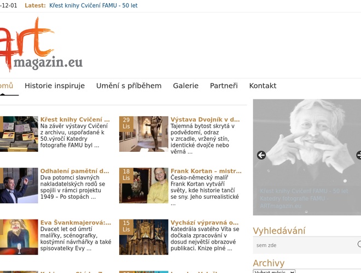This screenshot has height=273, width=361.
Task: Open article Výstava Dvojník v d...
Action: 205,119
